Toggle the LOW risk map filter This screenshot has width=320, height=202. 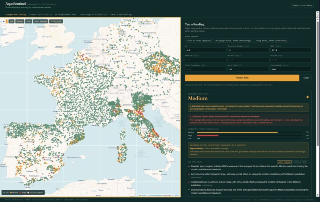(12, 21)
